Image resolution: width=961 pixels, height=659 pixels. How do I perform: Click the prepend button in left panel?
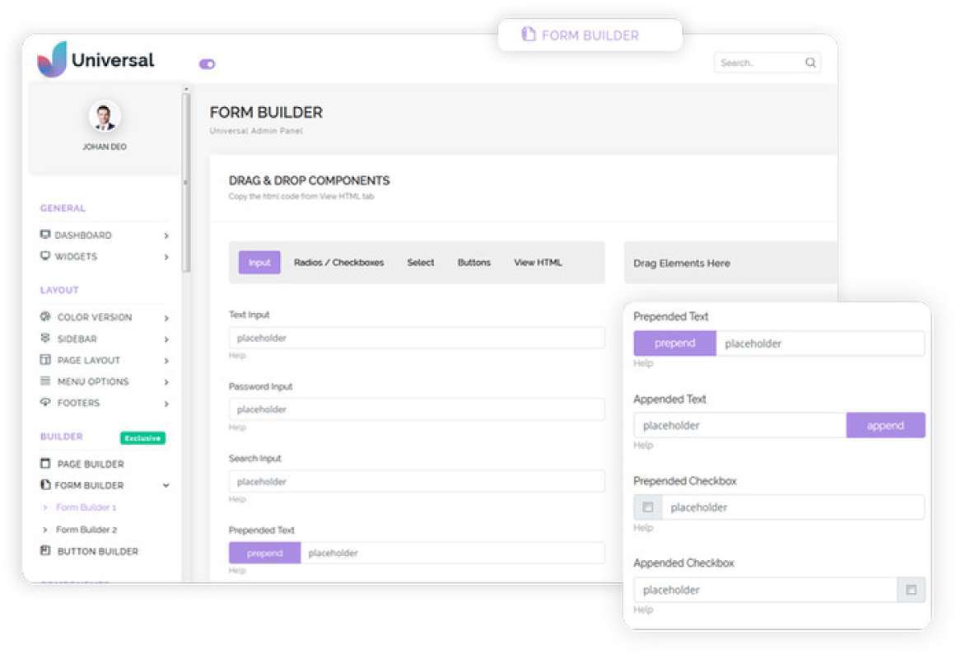click(x=265, y=553)
